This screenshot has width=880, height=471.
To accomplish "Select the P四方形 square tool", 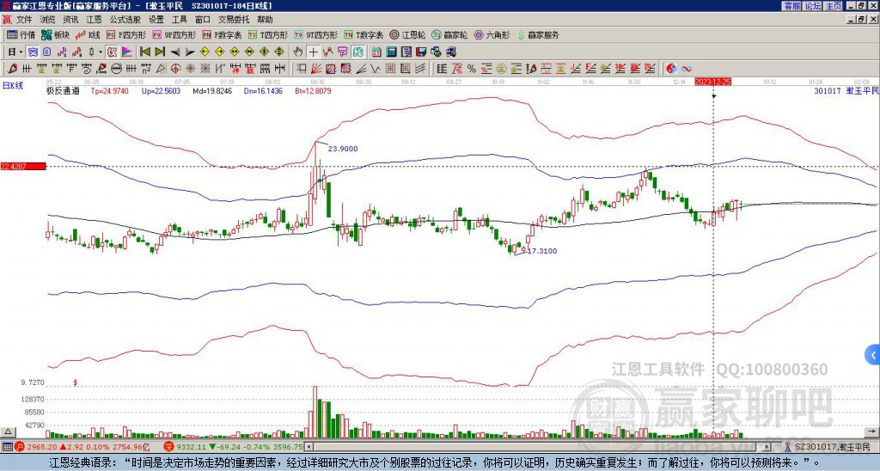I will (x=126, y=34).
